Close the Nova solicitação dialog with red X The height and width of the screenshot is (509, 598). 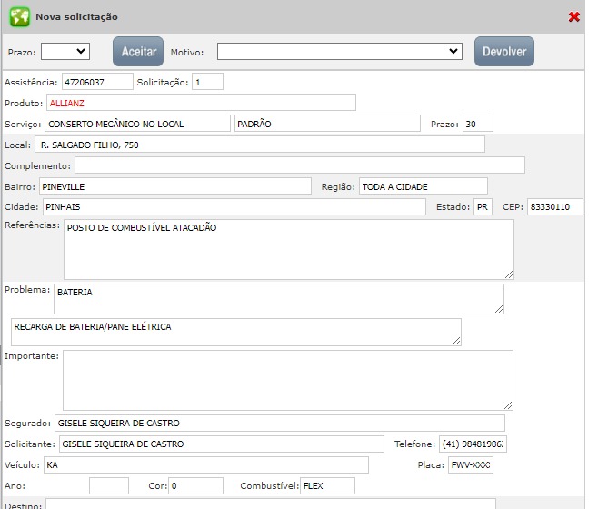[573, 17]
